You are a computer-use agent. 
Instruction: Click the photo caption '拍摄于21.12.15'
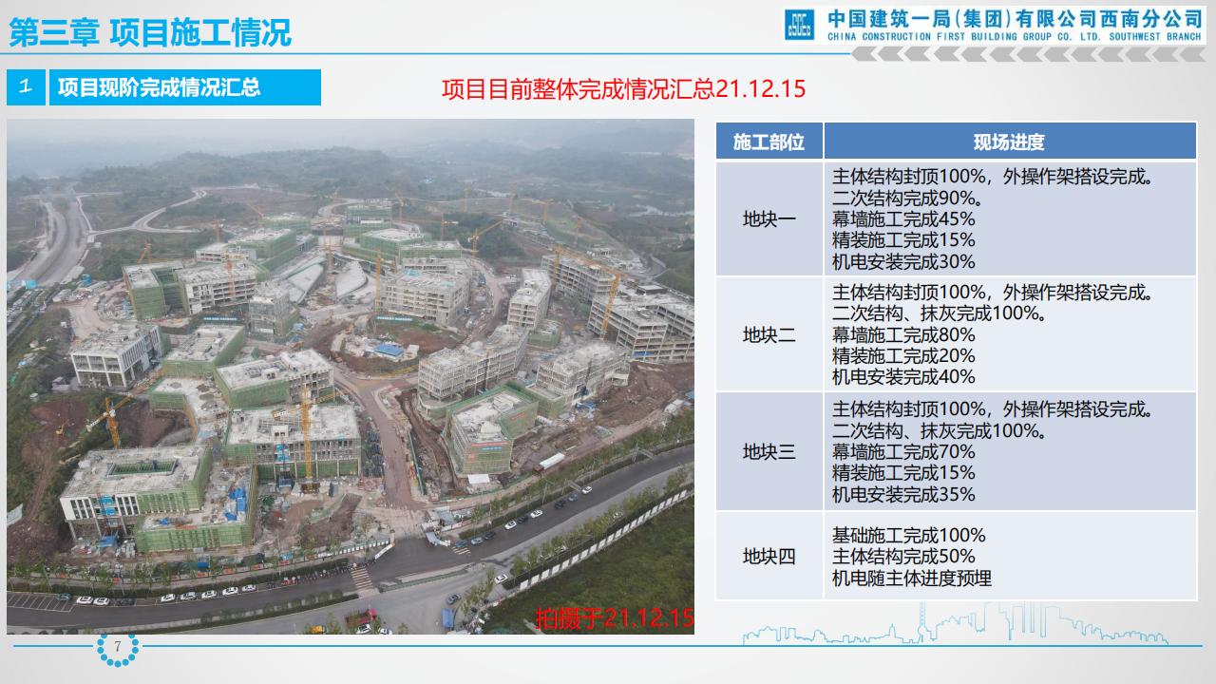point(615,618)
